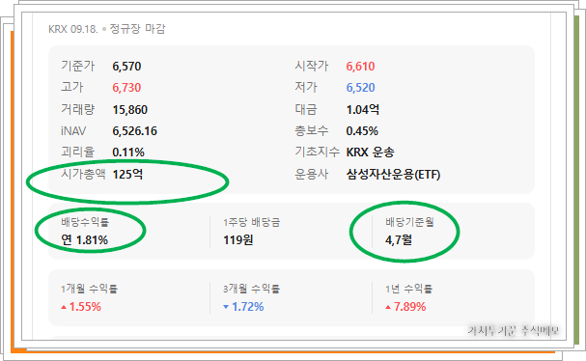This screenshot has height=361, width=586.
Task: Click the 대금 label
Action: (306, 109)
